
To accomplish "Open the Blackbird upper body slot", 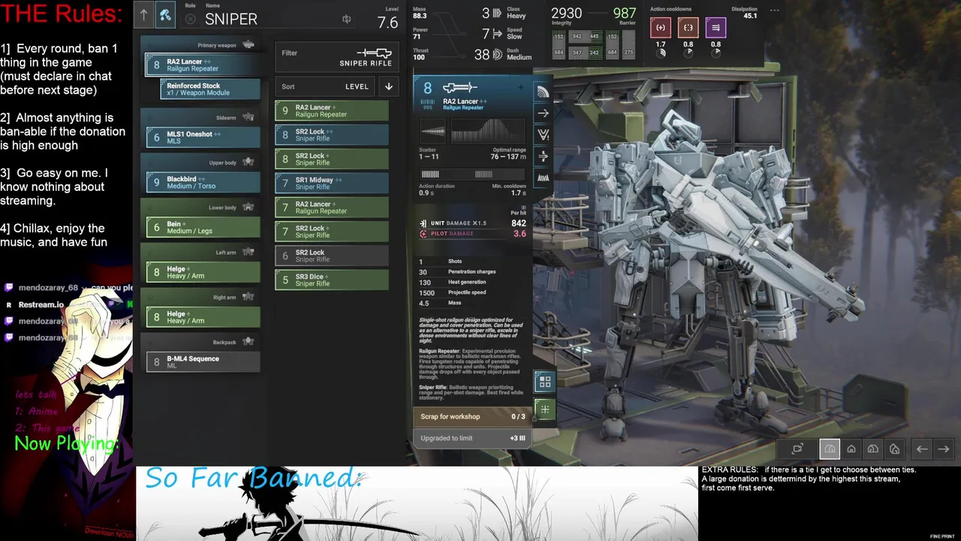I will [203, 182].
